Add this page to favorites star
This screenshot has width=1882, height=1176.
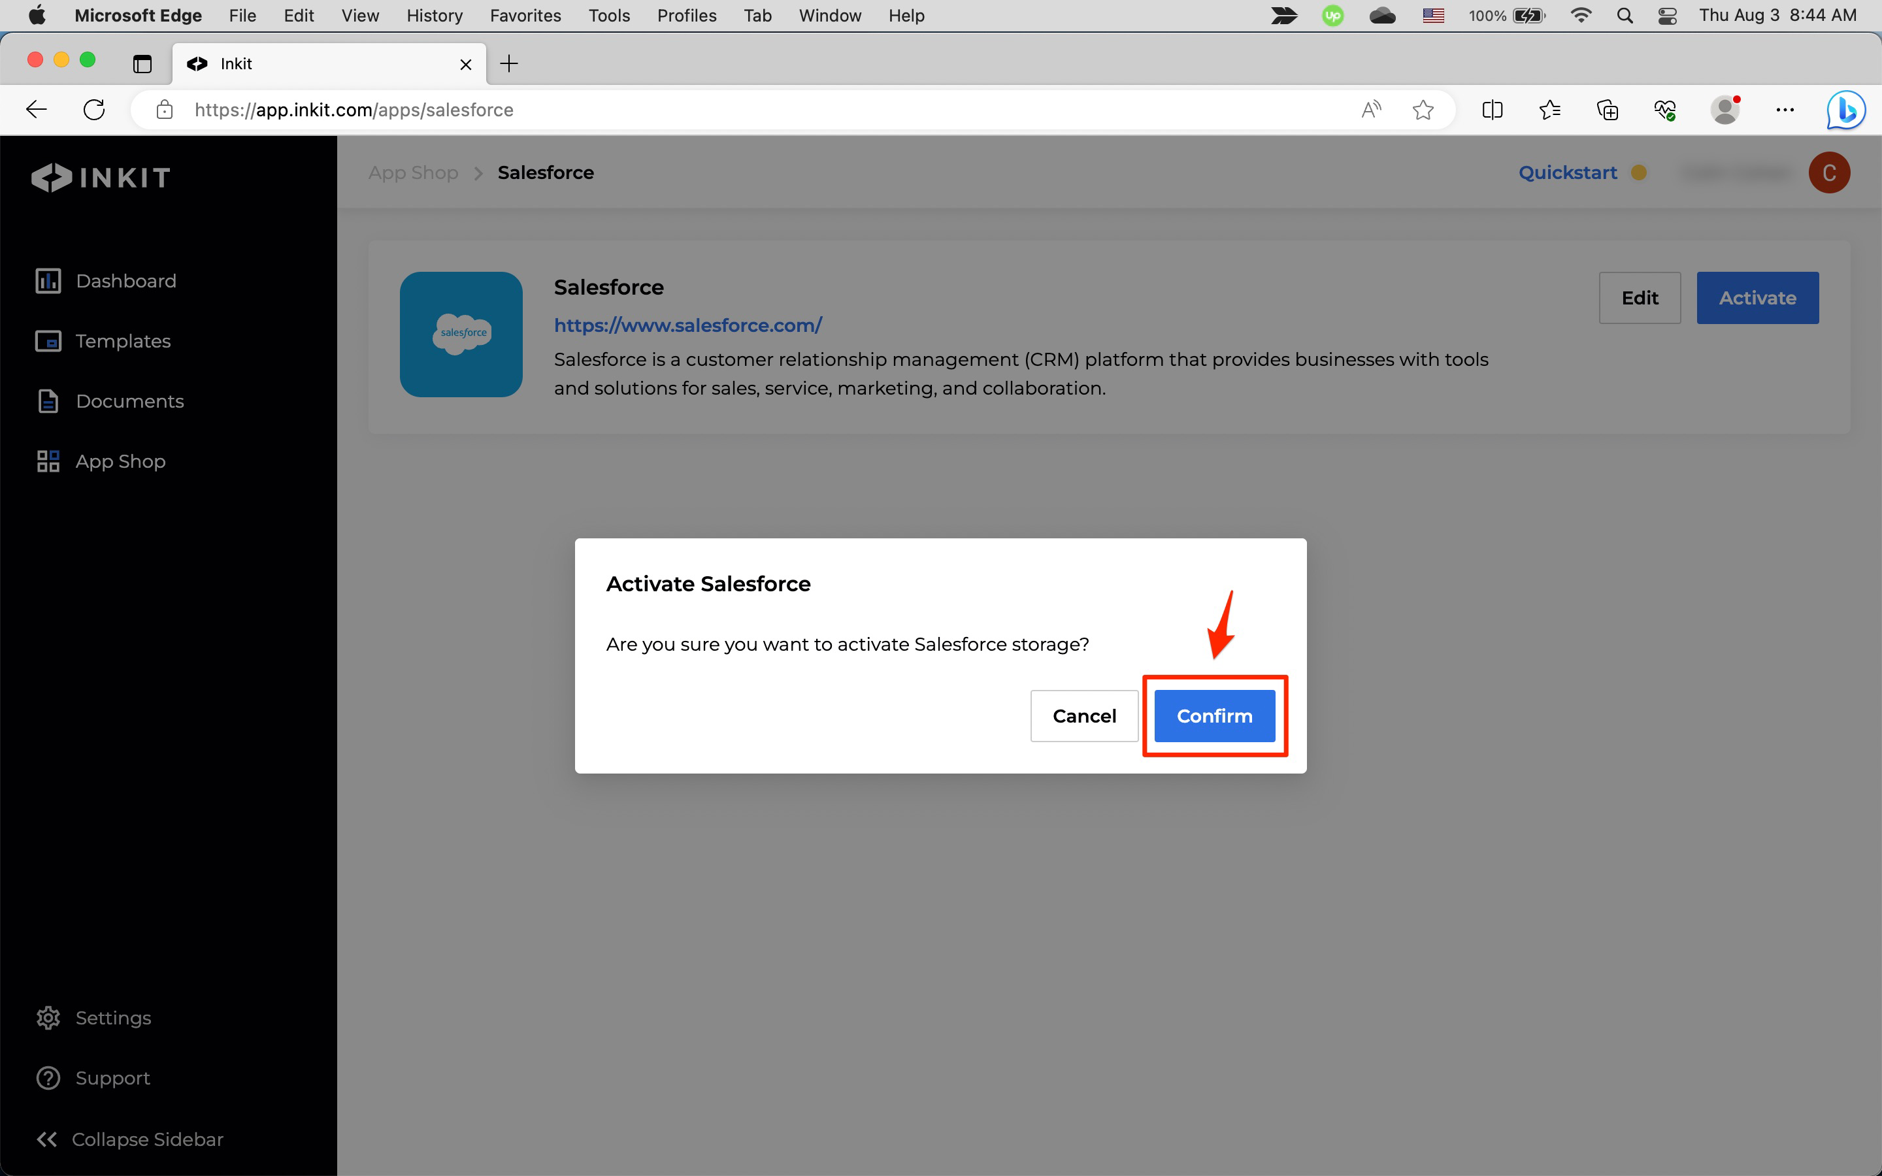tap(1423, 110)
